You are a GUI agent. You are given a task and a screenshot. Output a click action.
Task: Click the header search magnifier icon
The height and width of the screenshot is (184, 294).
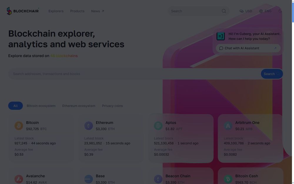pyautogui.click(x=224, y=11)
